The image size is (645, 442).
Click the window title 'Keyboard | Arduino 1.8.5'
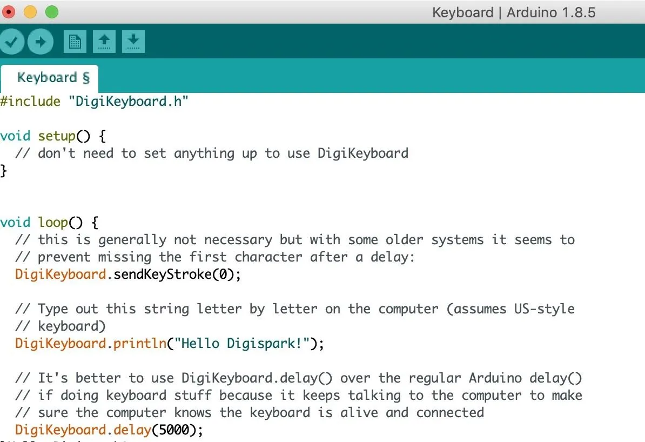coord(514,12)
